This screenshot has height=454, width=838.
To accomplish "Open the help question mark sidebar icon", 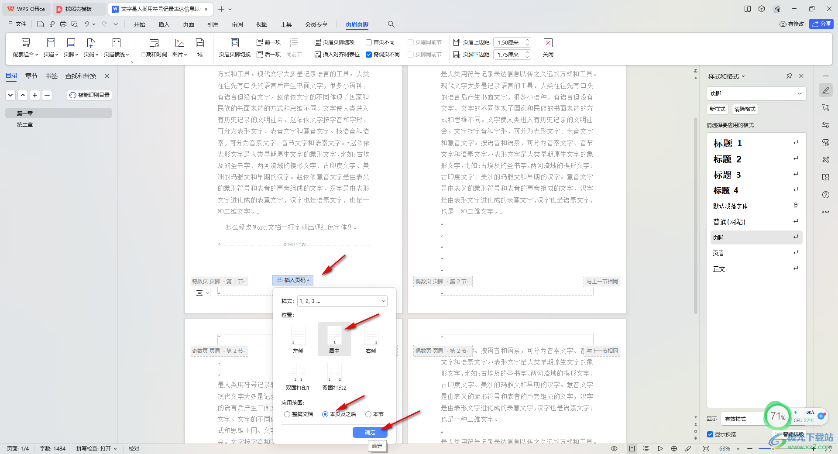I will [826, 195].
